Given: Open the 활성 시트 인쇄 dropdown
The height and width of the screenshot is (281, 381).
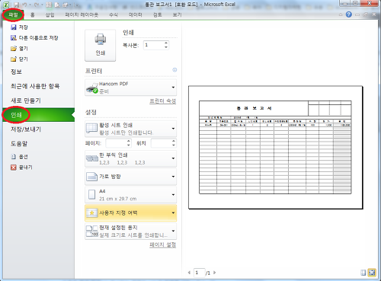Looking at the screenshot, I should [x=130, y=129].
